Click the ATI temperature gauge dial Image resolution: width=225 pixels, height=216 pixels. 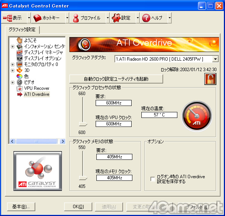(197, 116)
